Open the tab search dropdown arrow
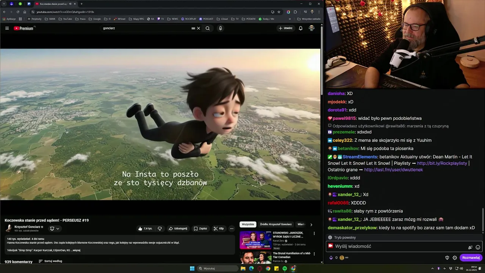This screenshot has height=273, width=485. click(x=4, y=4)
